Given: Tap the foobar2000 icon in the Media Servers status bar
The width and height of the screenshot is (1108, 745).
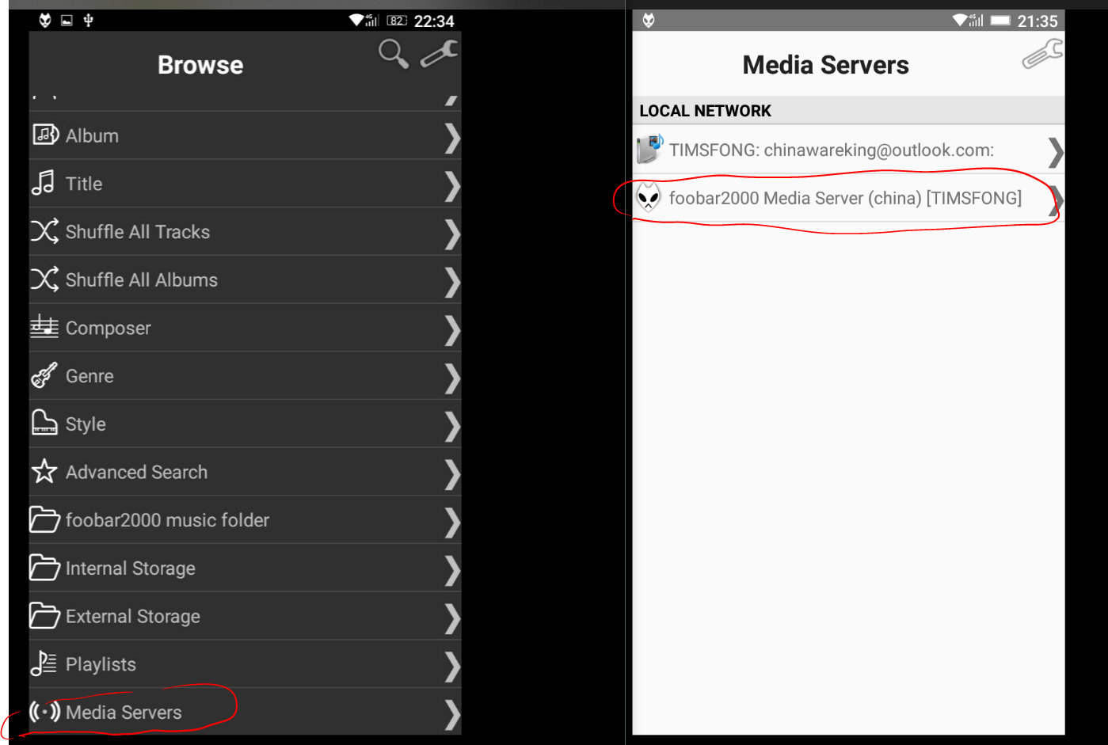Looking at the screenshot, I should pos(649,21).
